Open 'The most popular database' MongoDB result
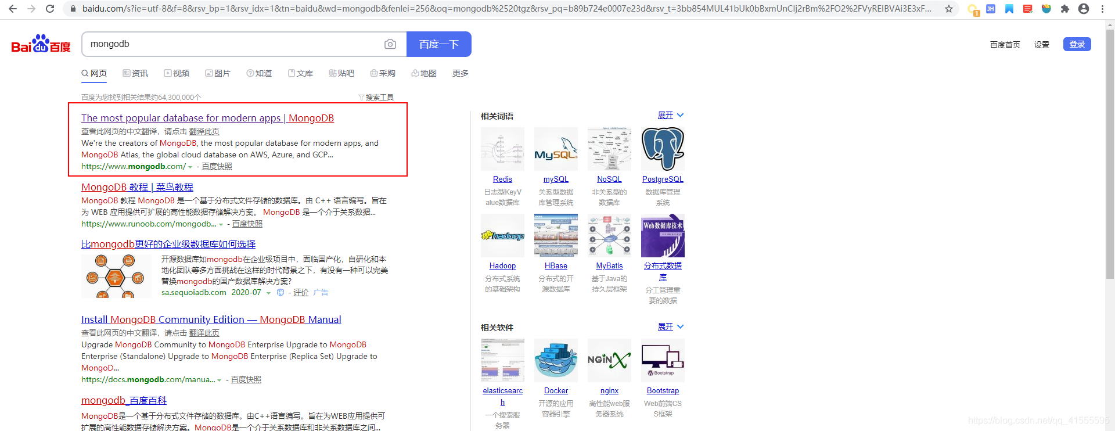This screenshot has height=431, width=1115. pos(207,118)
